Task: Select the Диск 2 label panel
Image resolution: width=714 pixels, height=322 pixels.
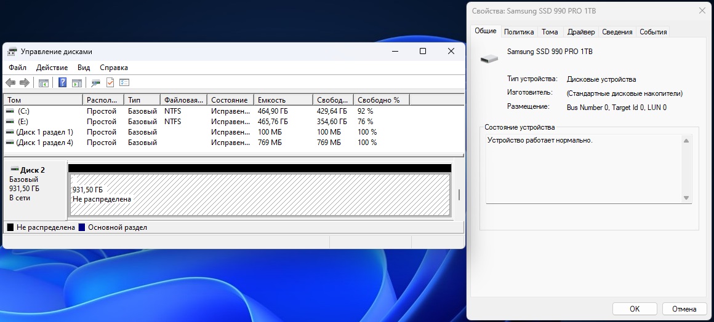Action: tap(35, 190)
